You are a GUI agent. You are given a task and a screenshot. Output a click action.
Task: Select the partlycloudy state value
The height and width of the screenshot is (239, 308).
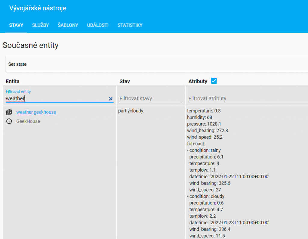[x=131, y=111]
